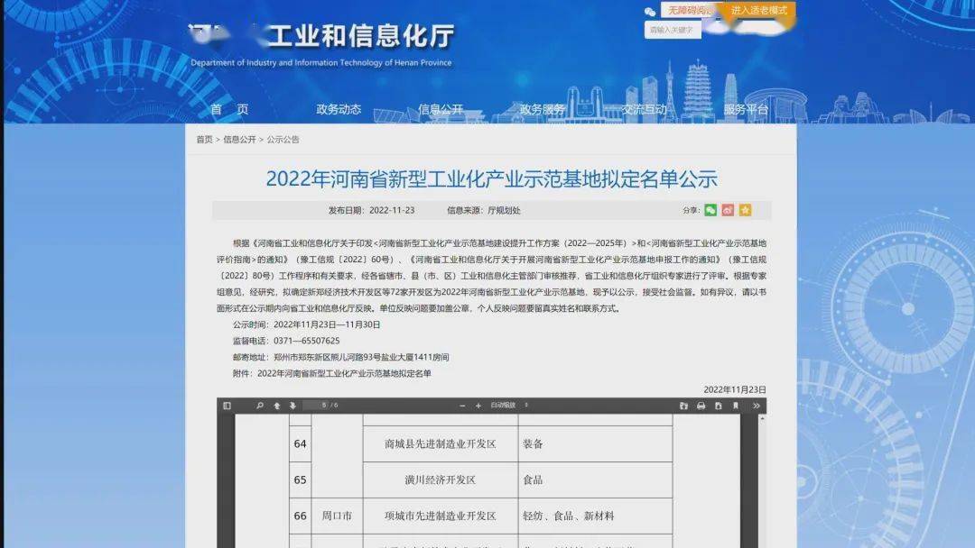Click the 邮寄地址 address line
975x548 pixels.
click(x=340, y=357)
